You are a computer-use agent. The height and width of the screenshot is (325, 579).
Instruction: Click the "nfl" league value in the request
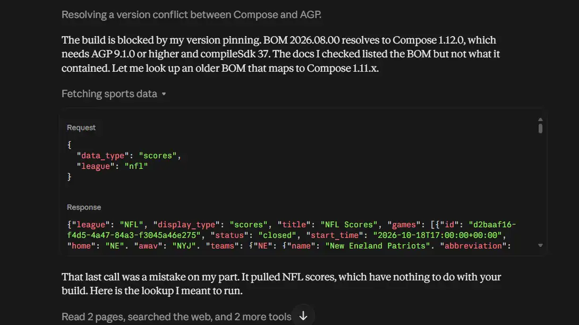pyautogui.click(x=137, y=166)
